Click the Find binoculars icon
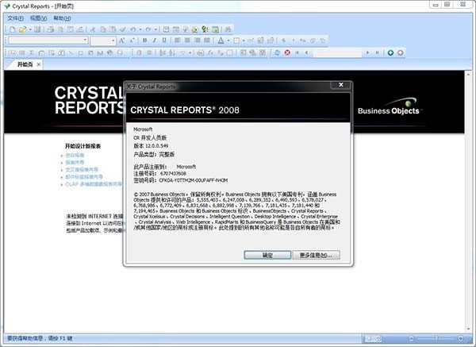 tap(228, 29)
